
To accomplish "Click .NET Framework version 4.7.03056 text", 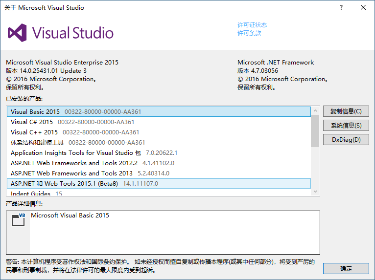I will tap(258, 71).
